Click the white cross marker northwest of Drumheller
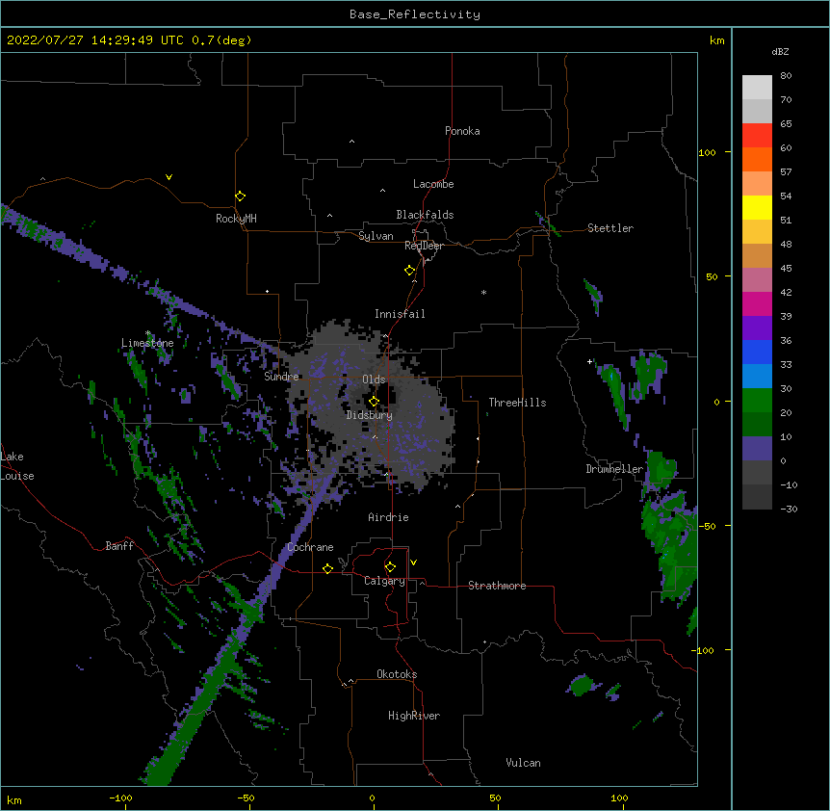This screenshot has width=830, height=811. pyautogui.click(x=589, y=361)
